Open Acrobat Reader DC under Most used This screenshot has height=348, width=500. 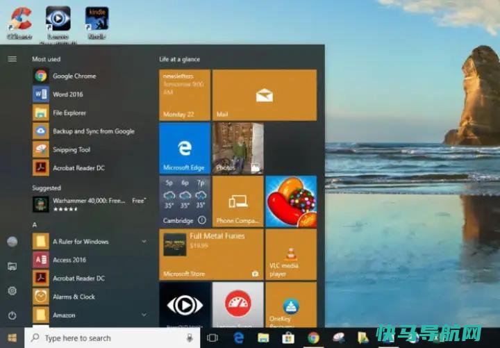point(90,168)
